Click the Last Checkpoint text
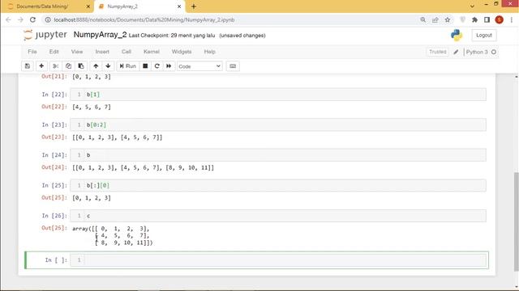The height and width of the screenshot is (291, 519). pos(172,36)
